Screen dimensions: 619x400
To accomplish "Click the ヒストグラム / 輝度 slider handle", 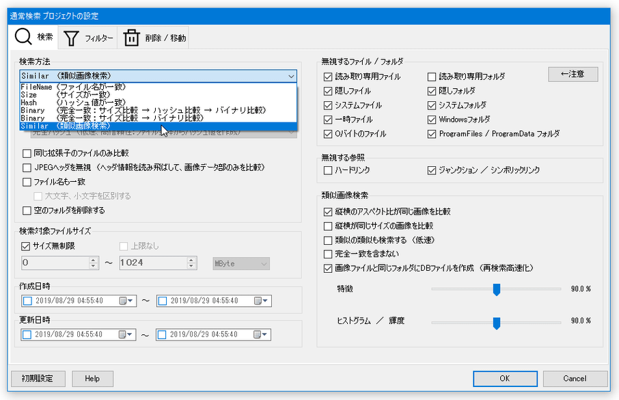I will click(497, 323).
